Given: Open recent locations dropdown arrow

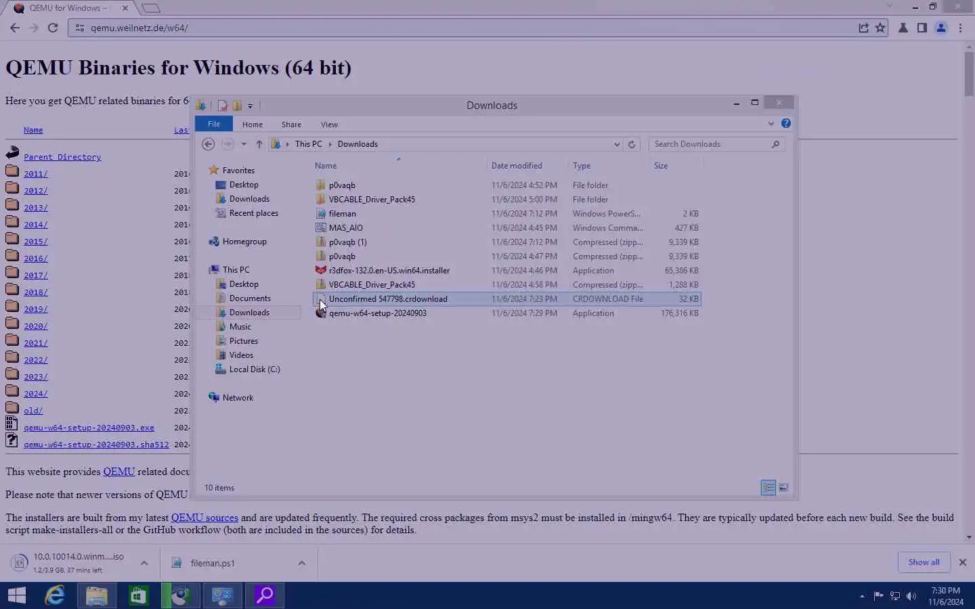Looking at the screenshot, I should click(244, 144).
